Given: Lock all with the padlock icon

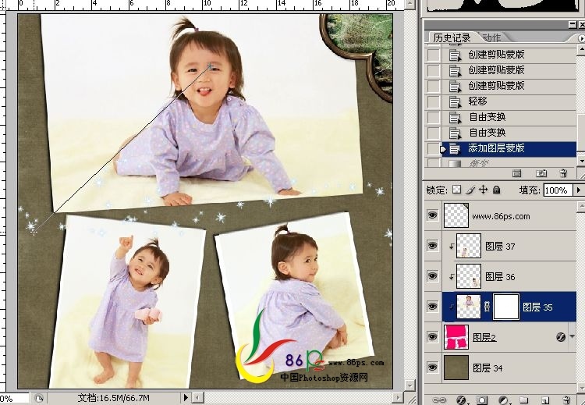Looking at the screenshot, I should 496,190.
